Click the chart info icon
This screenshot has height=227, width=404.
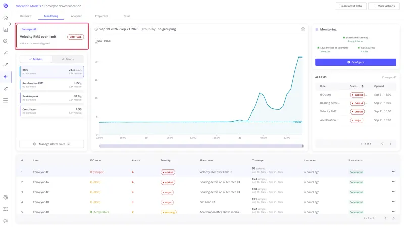pyautogui.click(x=303, y=29)
